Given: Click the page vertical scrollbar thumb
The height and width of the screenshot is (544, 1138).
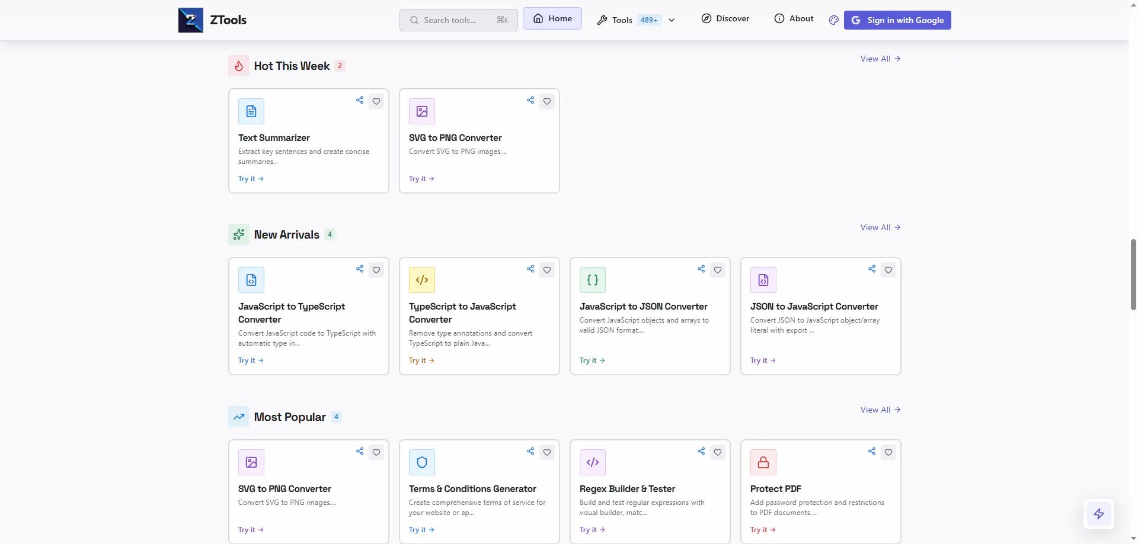Looking at the screenshot, I should (x=1133, y=275).
